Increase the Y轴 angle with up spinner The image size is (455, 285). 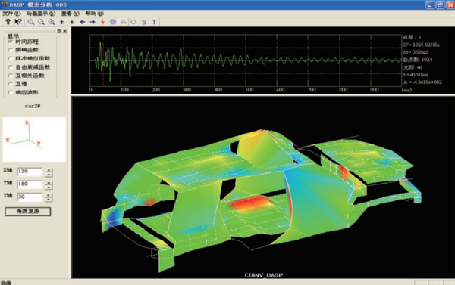(49, 183)
